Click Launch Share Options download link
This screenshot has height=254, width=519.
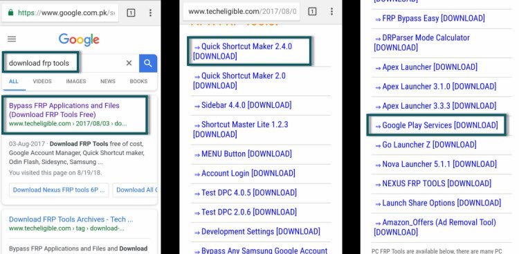click(438, 203)
